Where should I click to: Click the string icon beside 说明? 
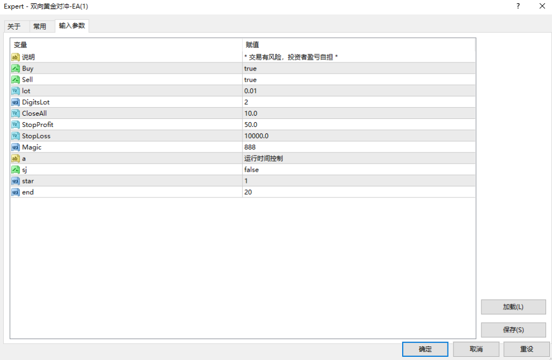click(16, 57)
